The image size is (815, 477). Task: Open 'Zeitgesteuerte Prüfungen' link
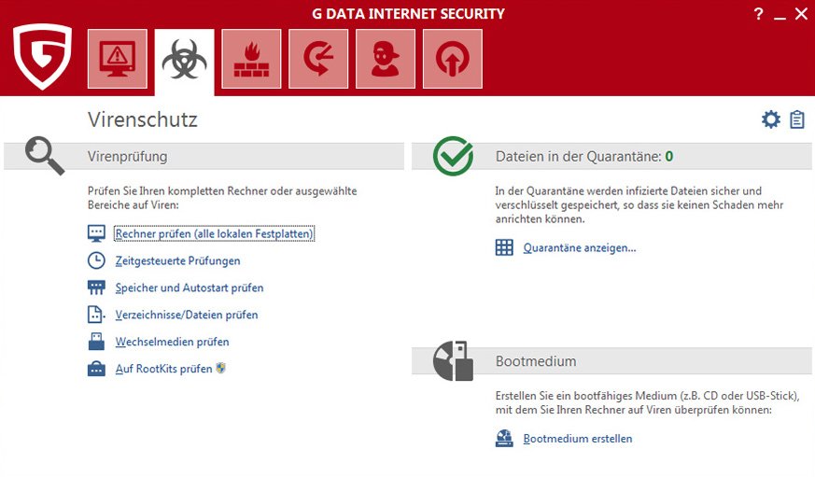tap(177, 260)
